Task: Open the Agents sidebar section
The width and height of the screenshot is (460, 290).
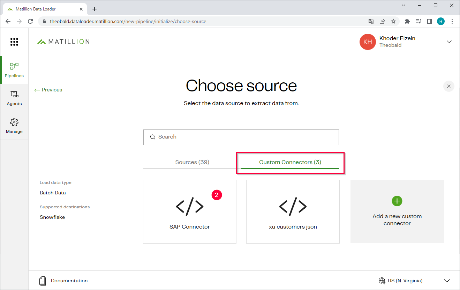Action: pos(14,98)
